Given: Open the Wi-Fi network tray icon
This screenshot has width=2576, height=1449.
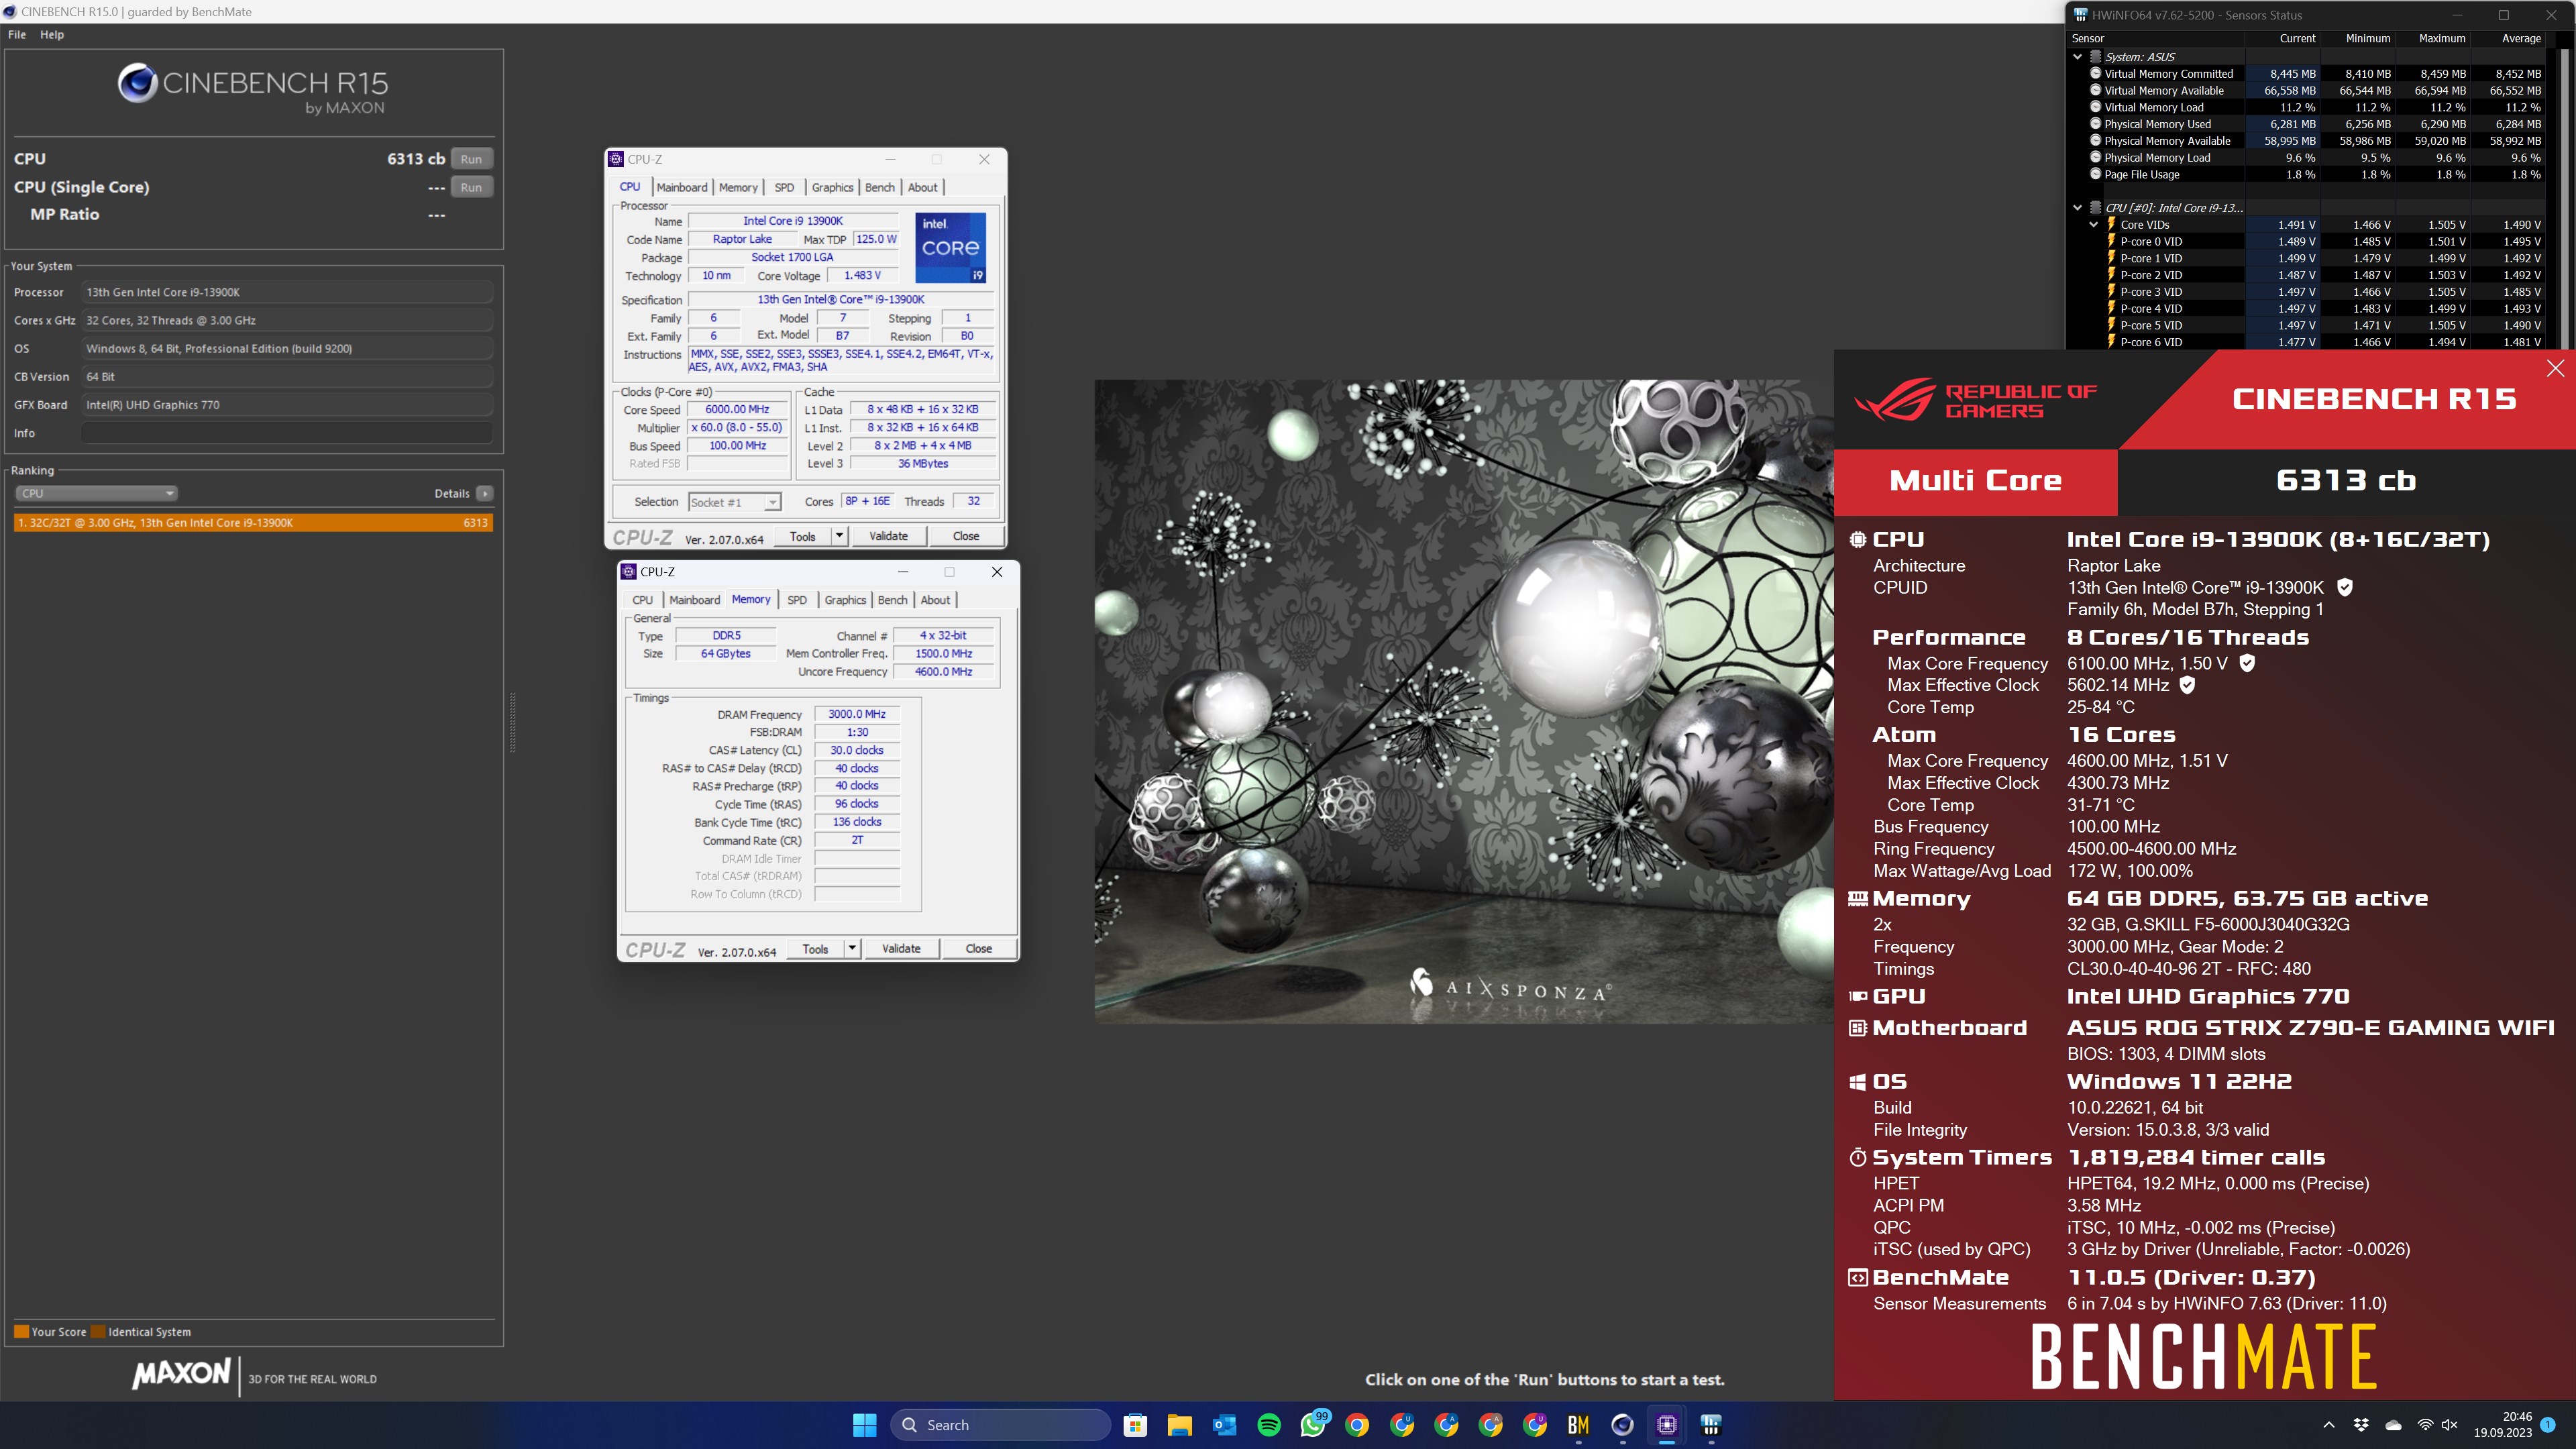Looking at the screenshot, I should 2425,1425.
